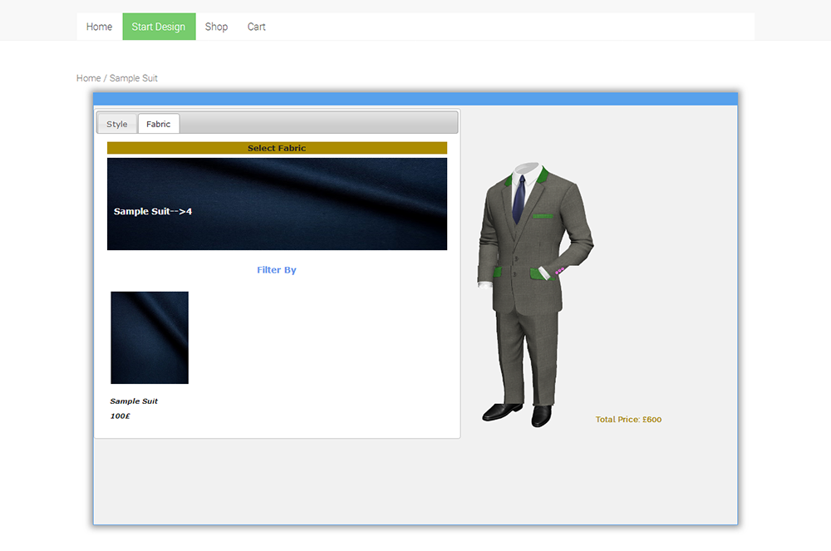Viewport: 831px width, 551px height.
Task: Open the Start Design menu item
Action: click(159, 27)
